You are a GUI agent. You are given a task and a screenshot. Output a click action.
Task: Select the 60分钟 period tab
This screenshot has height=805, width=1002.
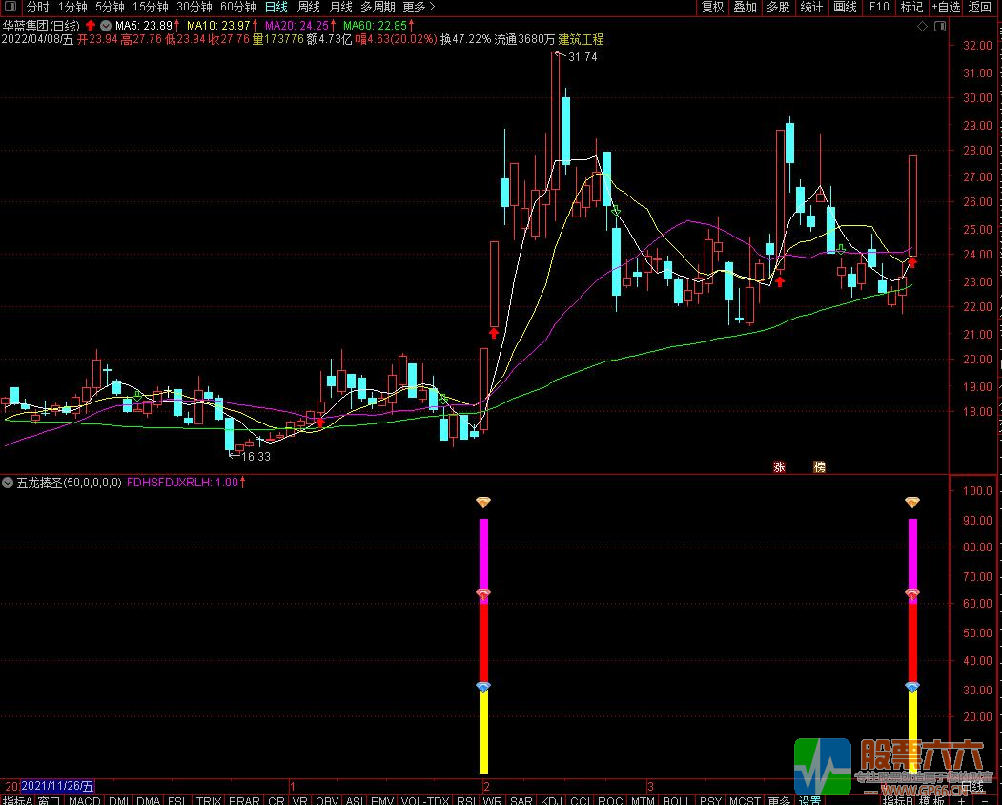click(x=237, y=7)
